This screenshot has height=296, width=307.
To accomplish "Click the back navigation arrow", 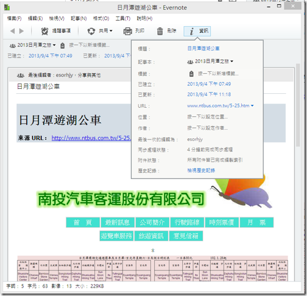I will [13, 31].
